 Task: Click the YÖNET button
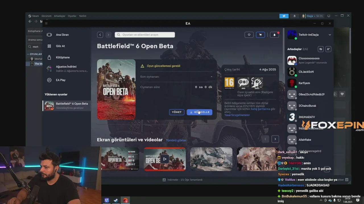click(x=177, y=112)
